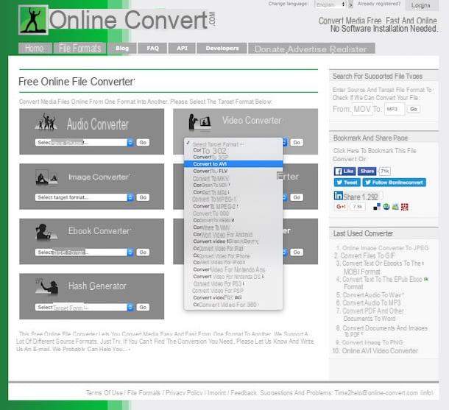Viewport: 449px width, 410px height.
Task: Choose Convert to MKV from the list
Action: click(233, 178)
